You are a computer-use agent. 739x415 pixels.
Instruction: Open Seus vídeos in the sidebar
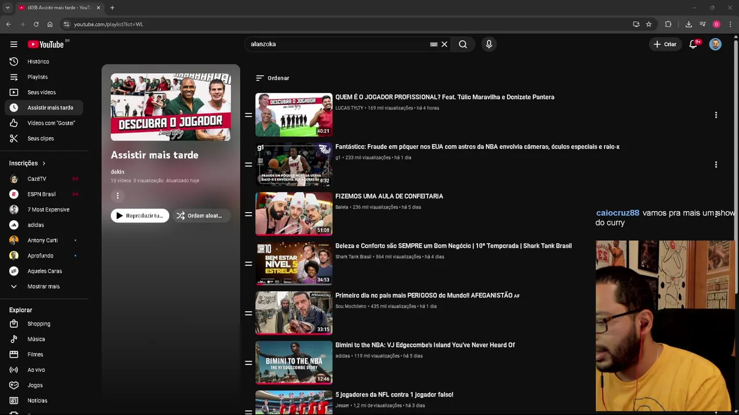click(44, 92)
